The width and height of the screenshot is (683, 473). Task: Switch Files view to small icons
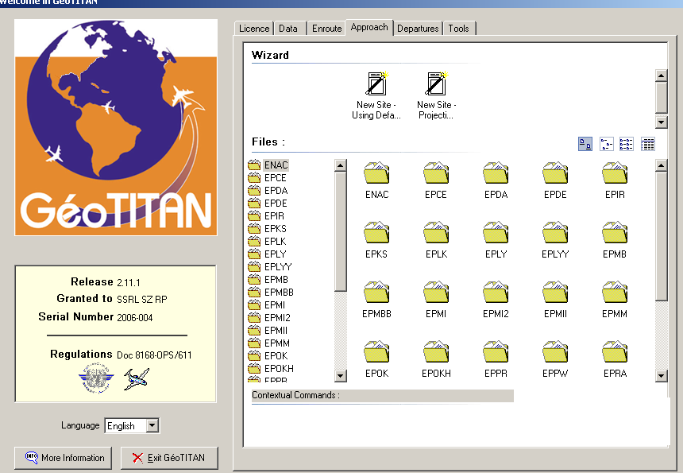pyautogui.click(x=606, y=144)
